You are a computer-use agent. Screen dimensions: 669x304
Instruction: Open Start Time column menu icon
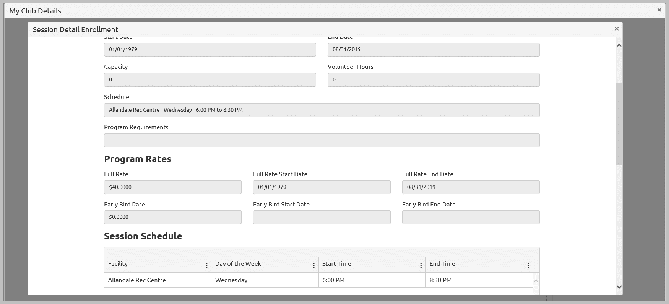coord(421,265)
